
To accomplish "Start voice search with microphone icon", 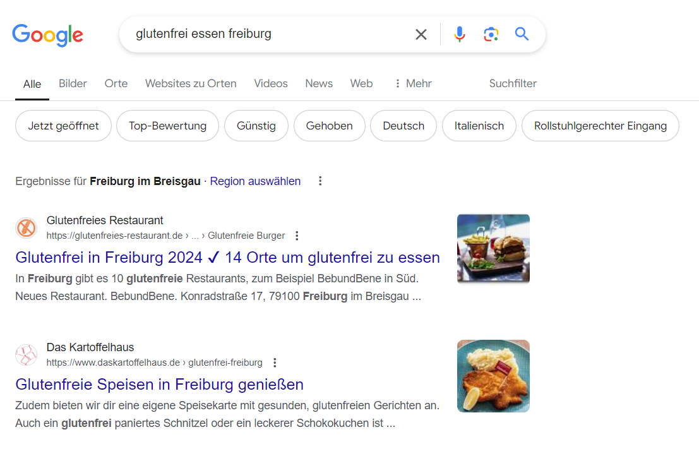I will click(x=460, y=34).
